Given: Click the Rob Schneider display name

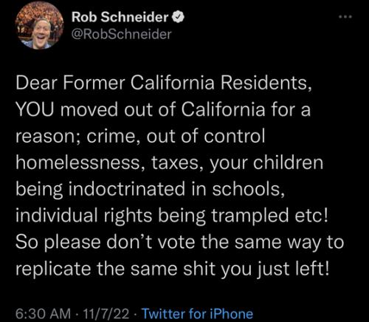Looking at the screenshot, I should pos(120,17).
